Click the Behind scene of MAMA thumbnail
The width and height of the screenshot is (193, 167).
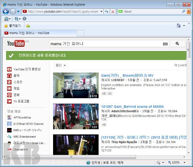76,116
